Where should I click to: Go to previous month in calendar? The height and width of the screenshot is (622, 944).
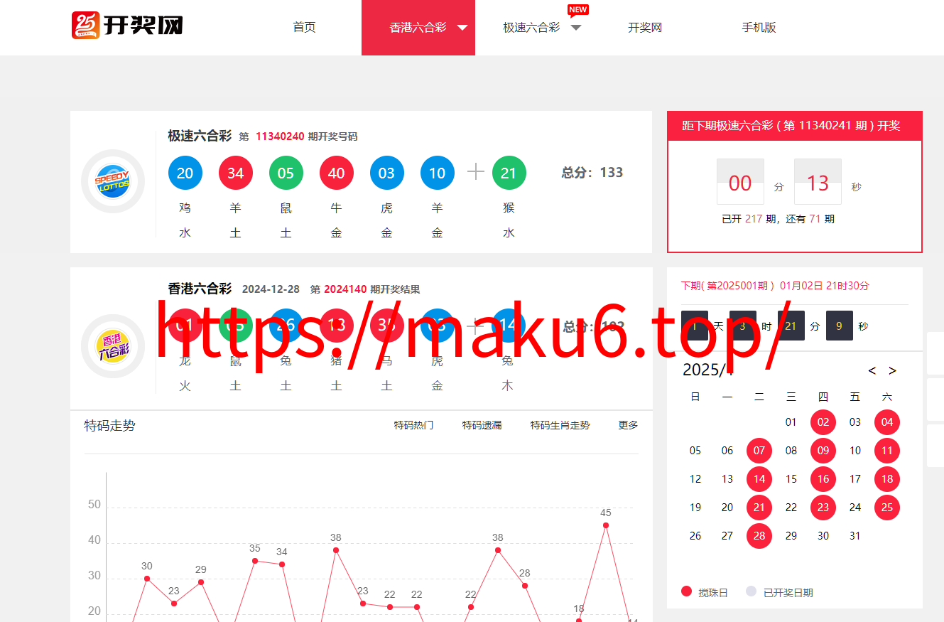coord(872,370)
